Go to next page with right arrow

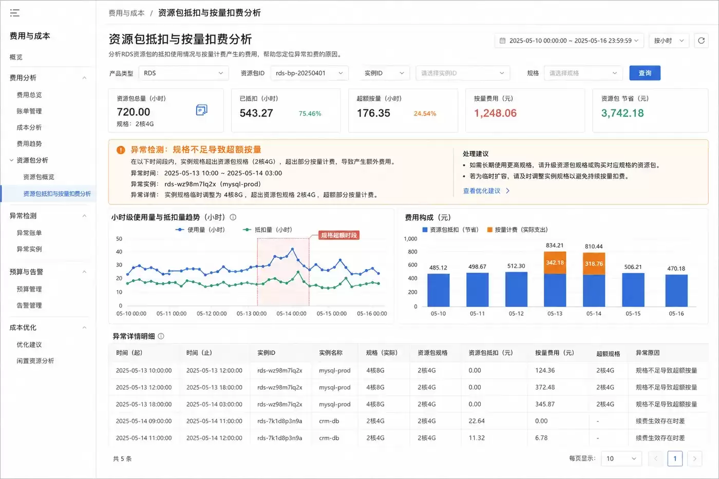point(694,458)
